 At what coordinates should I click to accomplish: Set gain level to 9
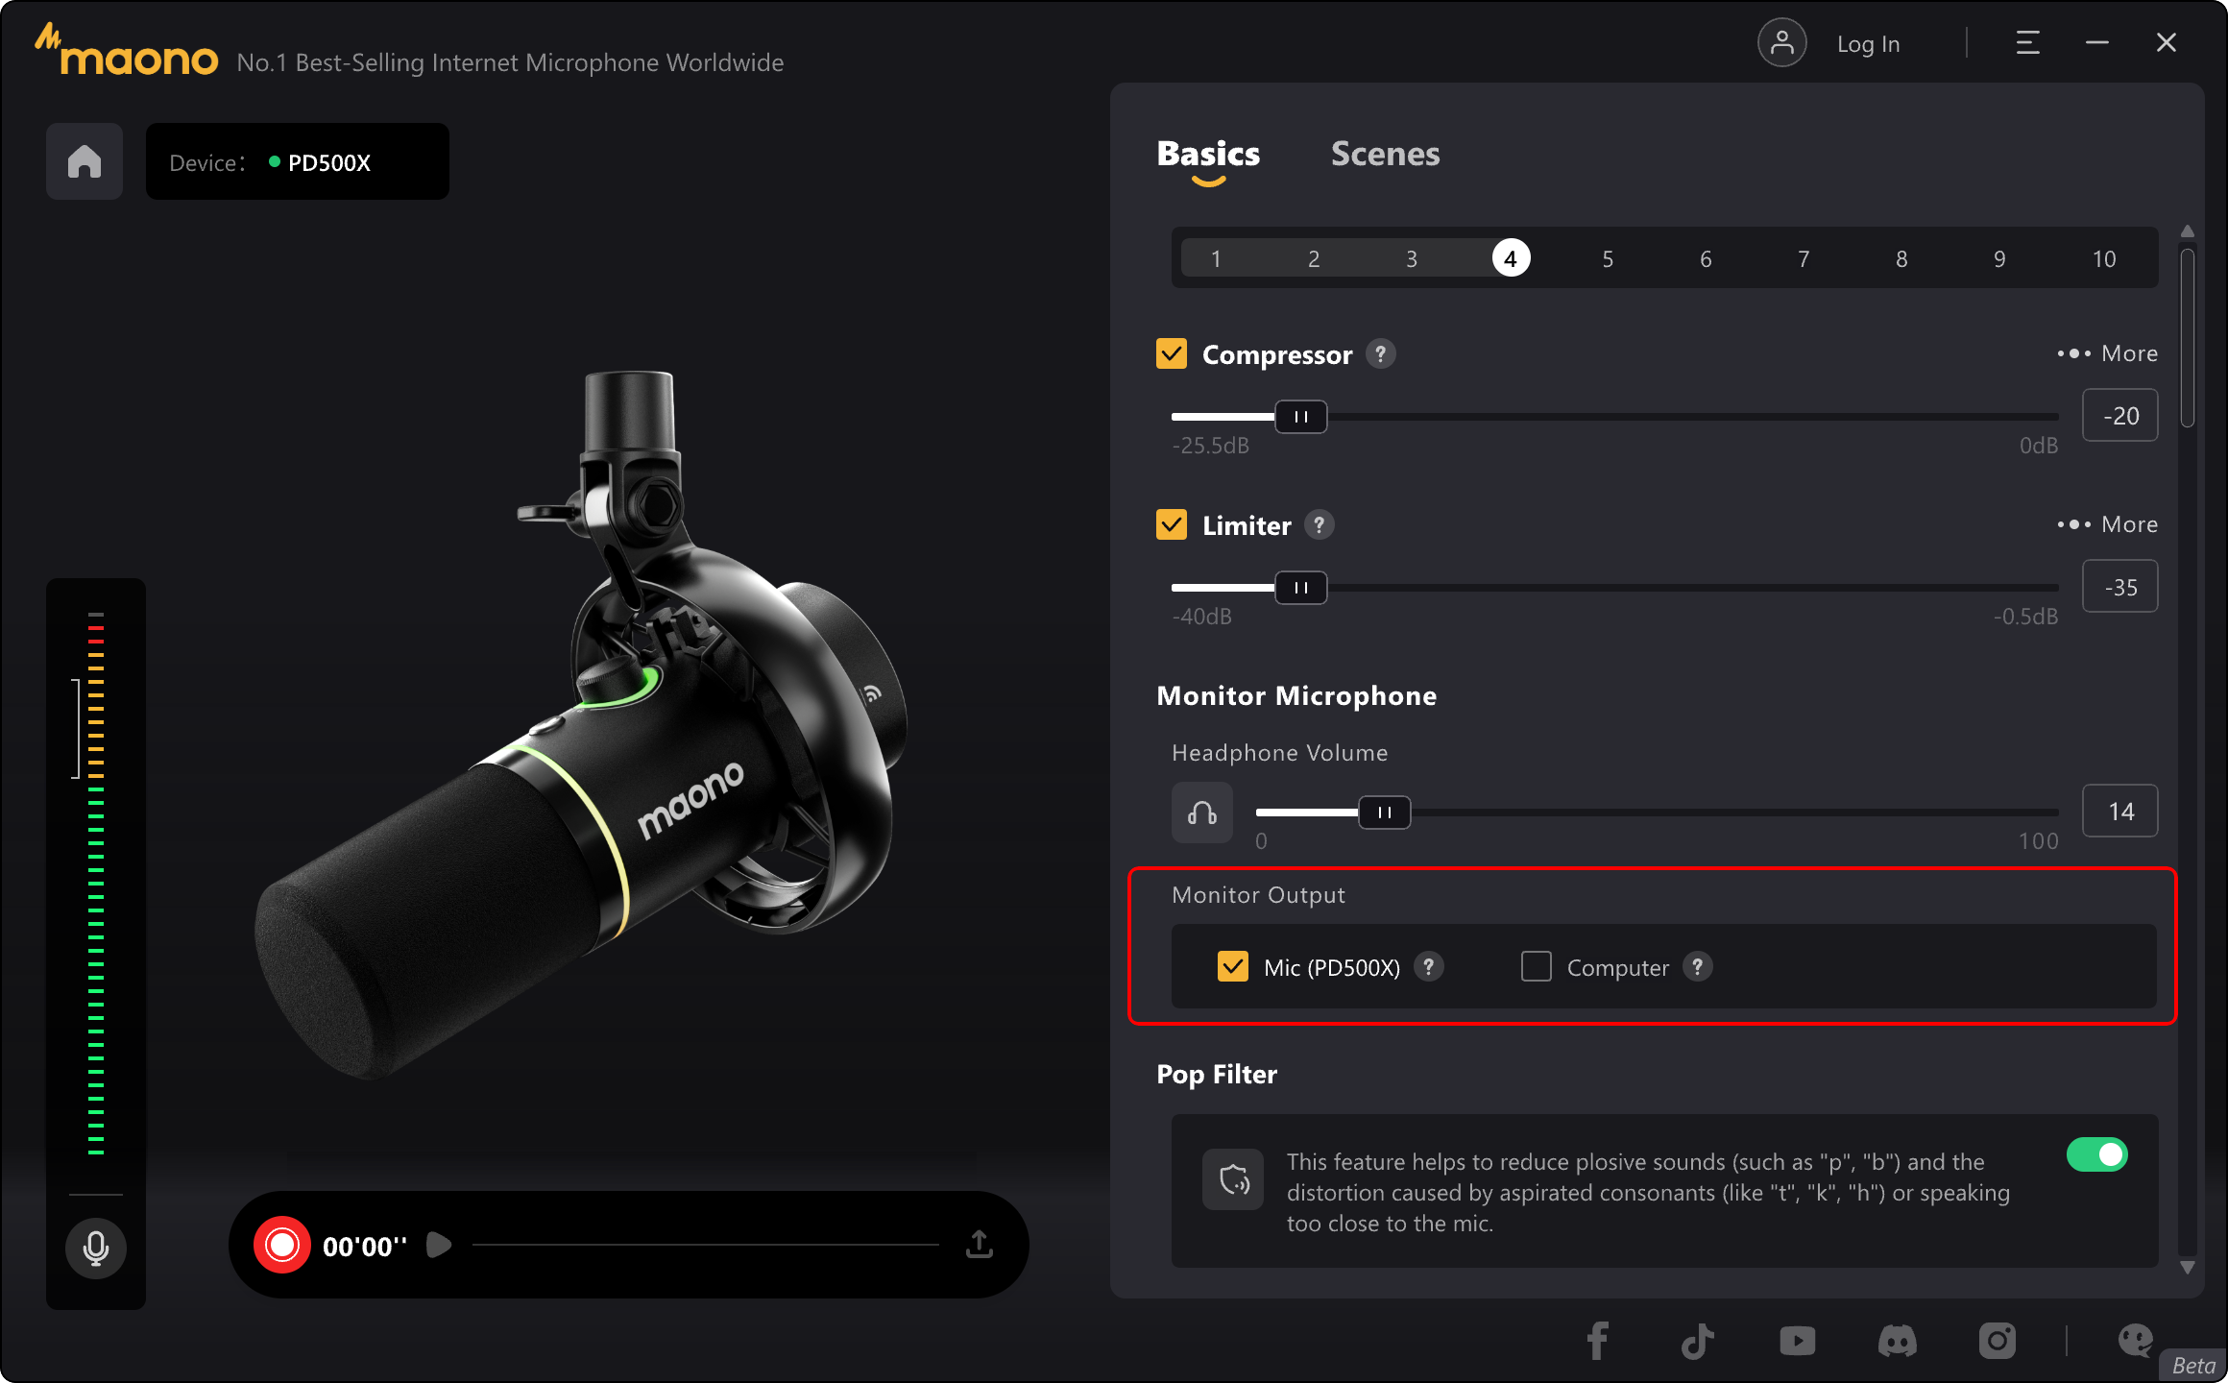coord(1999,258)
